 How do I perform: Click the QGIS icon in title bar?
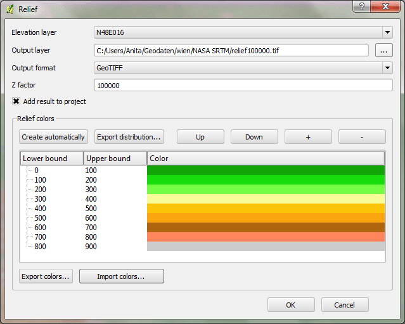click(x=10, y=9)
